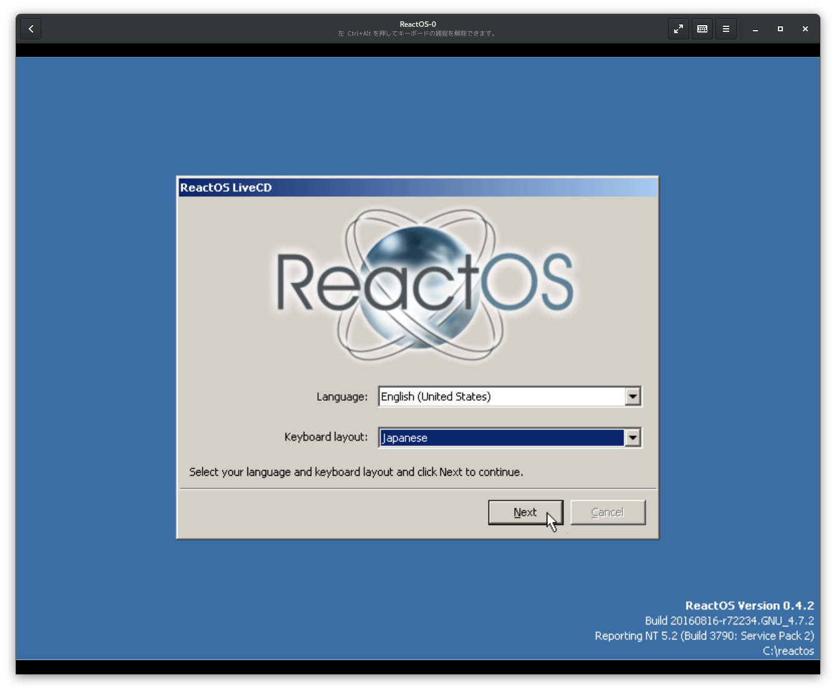Click the setup instruction text about selecting language
This screenshot has width=836, height=692.
[x=356, y=472]
